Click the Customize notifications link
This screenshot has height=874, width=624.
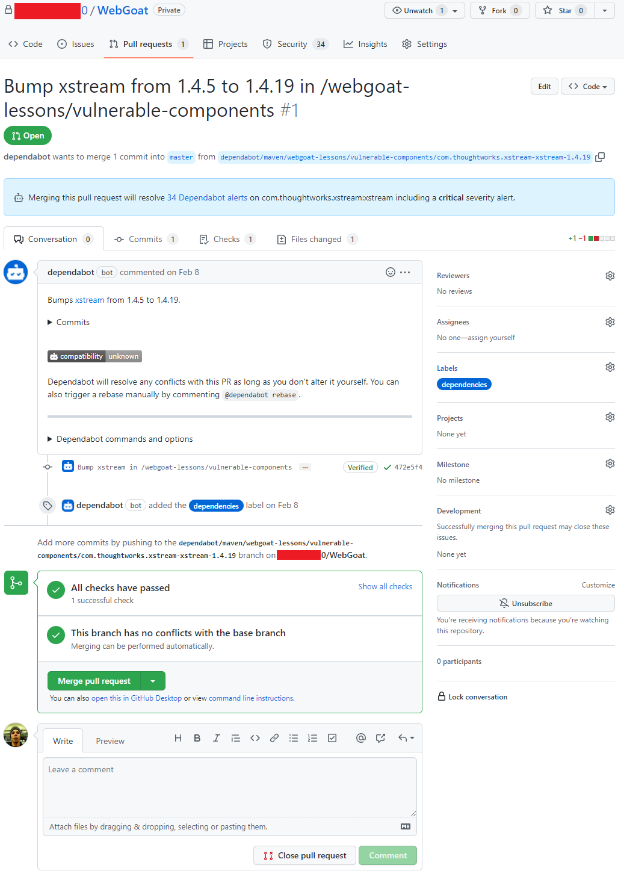598,585
